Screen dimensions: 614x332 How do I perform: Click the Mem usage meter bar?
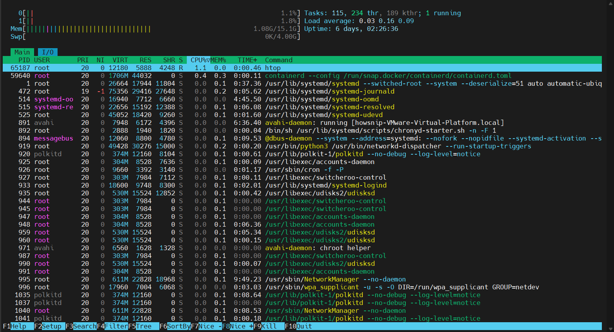pos(155,29)
